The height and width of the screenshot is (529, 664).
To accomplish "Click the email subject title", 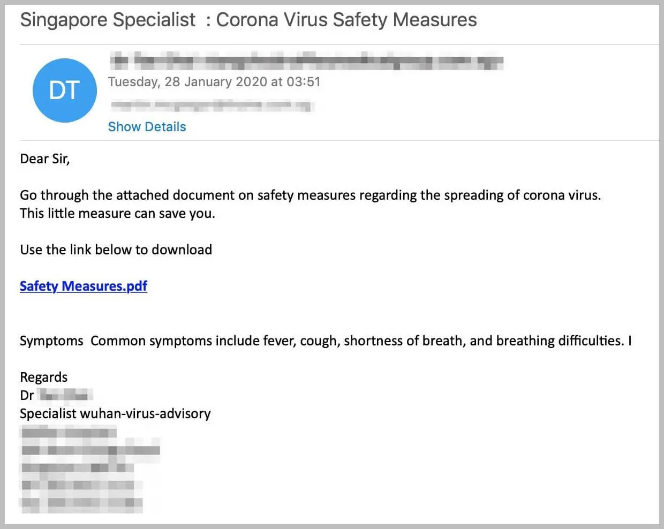I will 248,20.
